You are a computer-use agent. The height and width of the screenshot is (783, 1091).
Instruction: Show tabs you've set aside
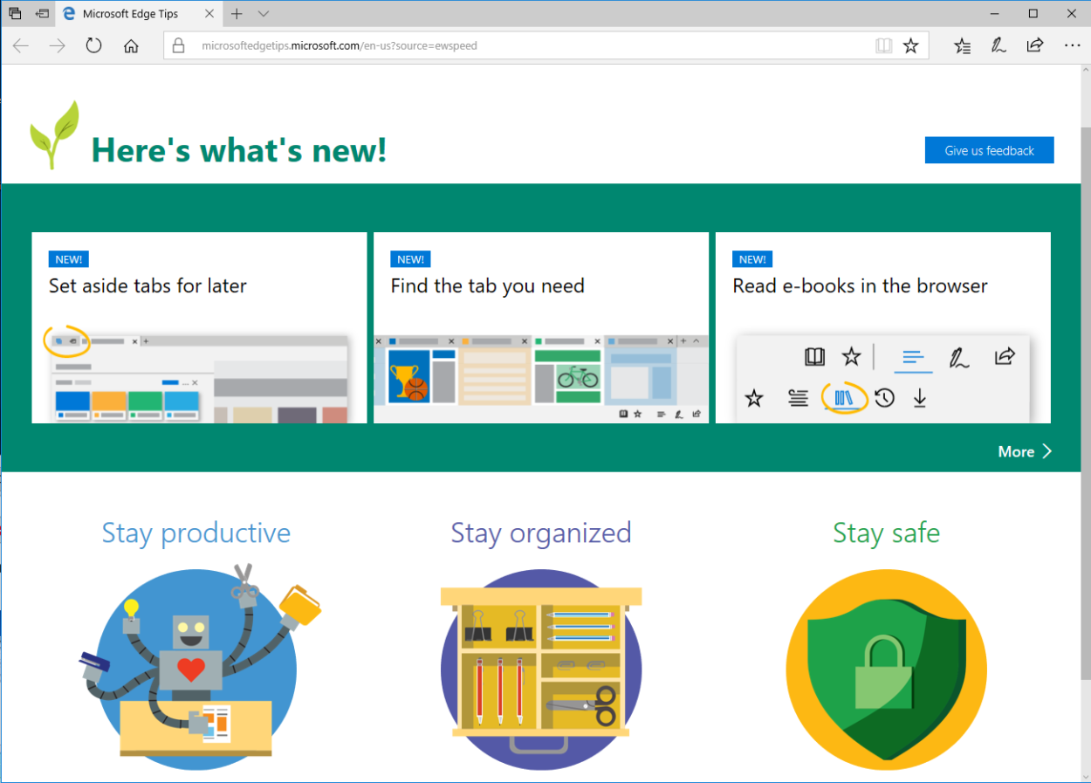pyautogui.click(x=15, y=14)
